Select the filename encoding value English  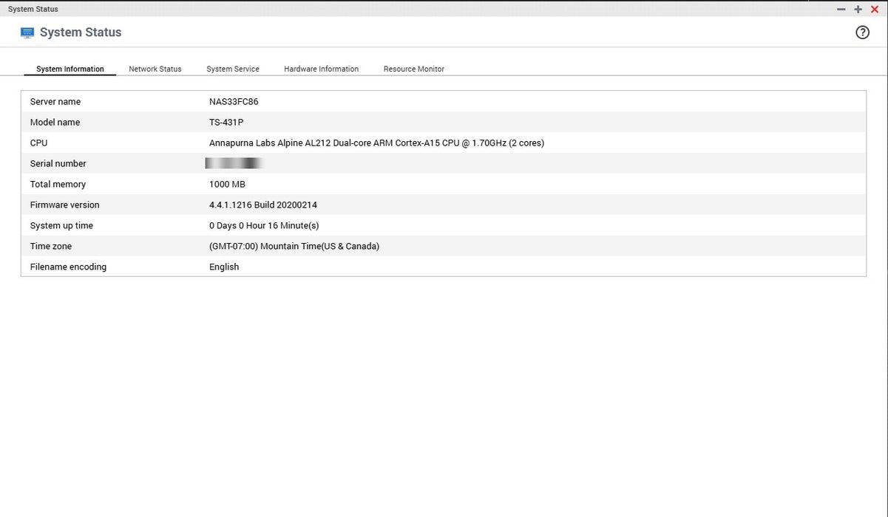pos(224,267)
